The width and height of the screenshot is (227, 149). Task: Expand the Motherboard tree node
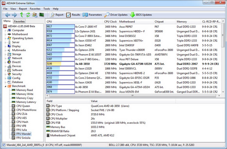click(5, 34)
